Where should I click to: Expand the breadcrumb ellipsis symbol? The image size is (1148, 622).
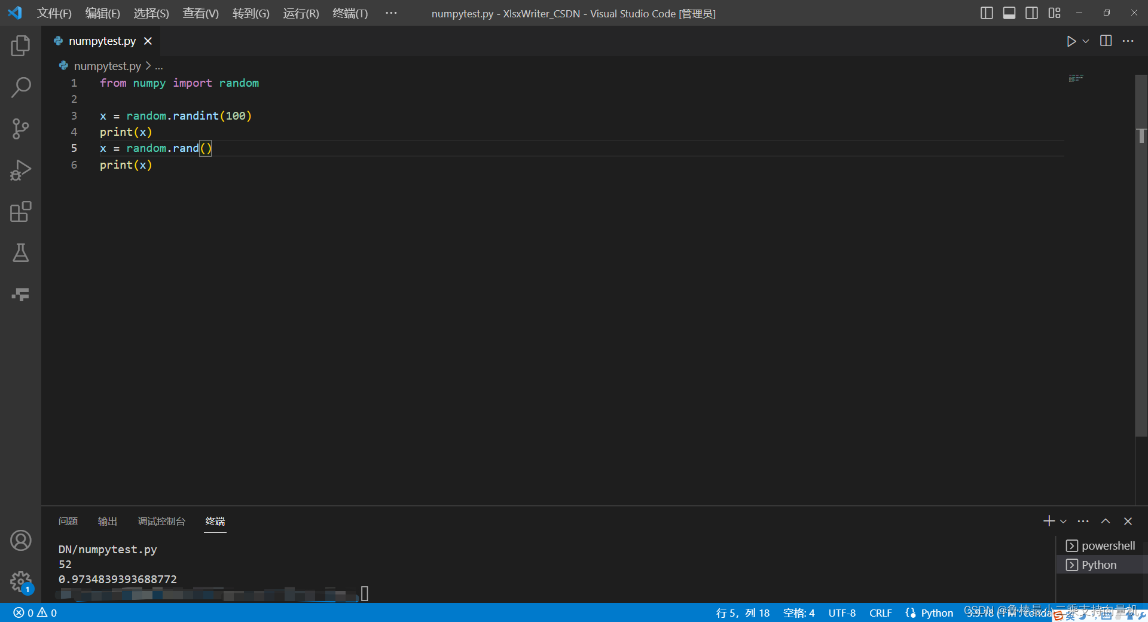(x=159, y=66)
